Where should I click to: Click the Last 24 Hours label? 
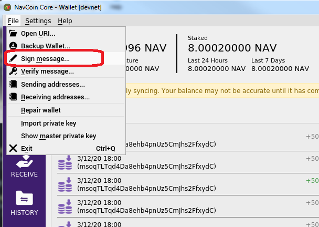(208, 60)
